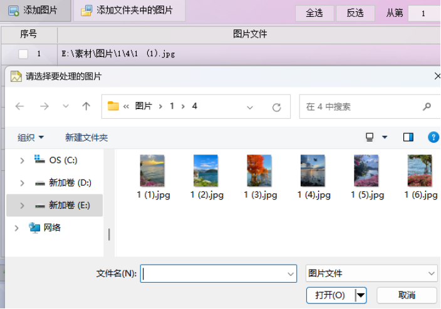This screenshot has width=441, height=309.
Task: Open view options dropdown arrow
Action: 385,137
